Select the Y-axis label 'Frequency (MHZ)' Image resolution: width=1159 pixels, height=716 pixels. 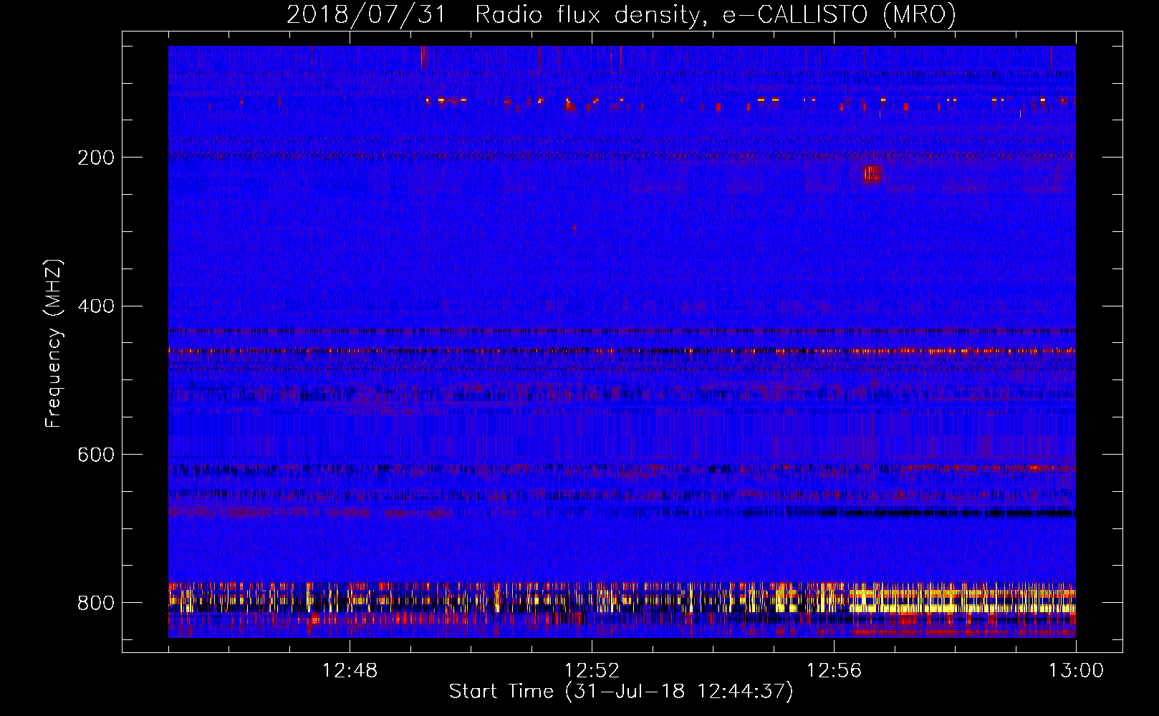click(x=54, y=343)
